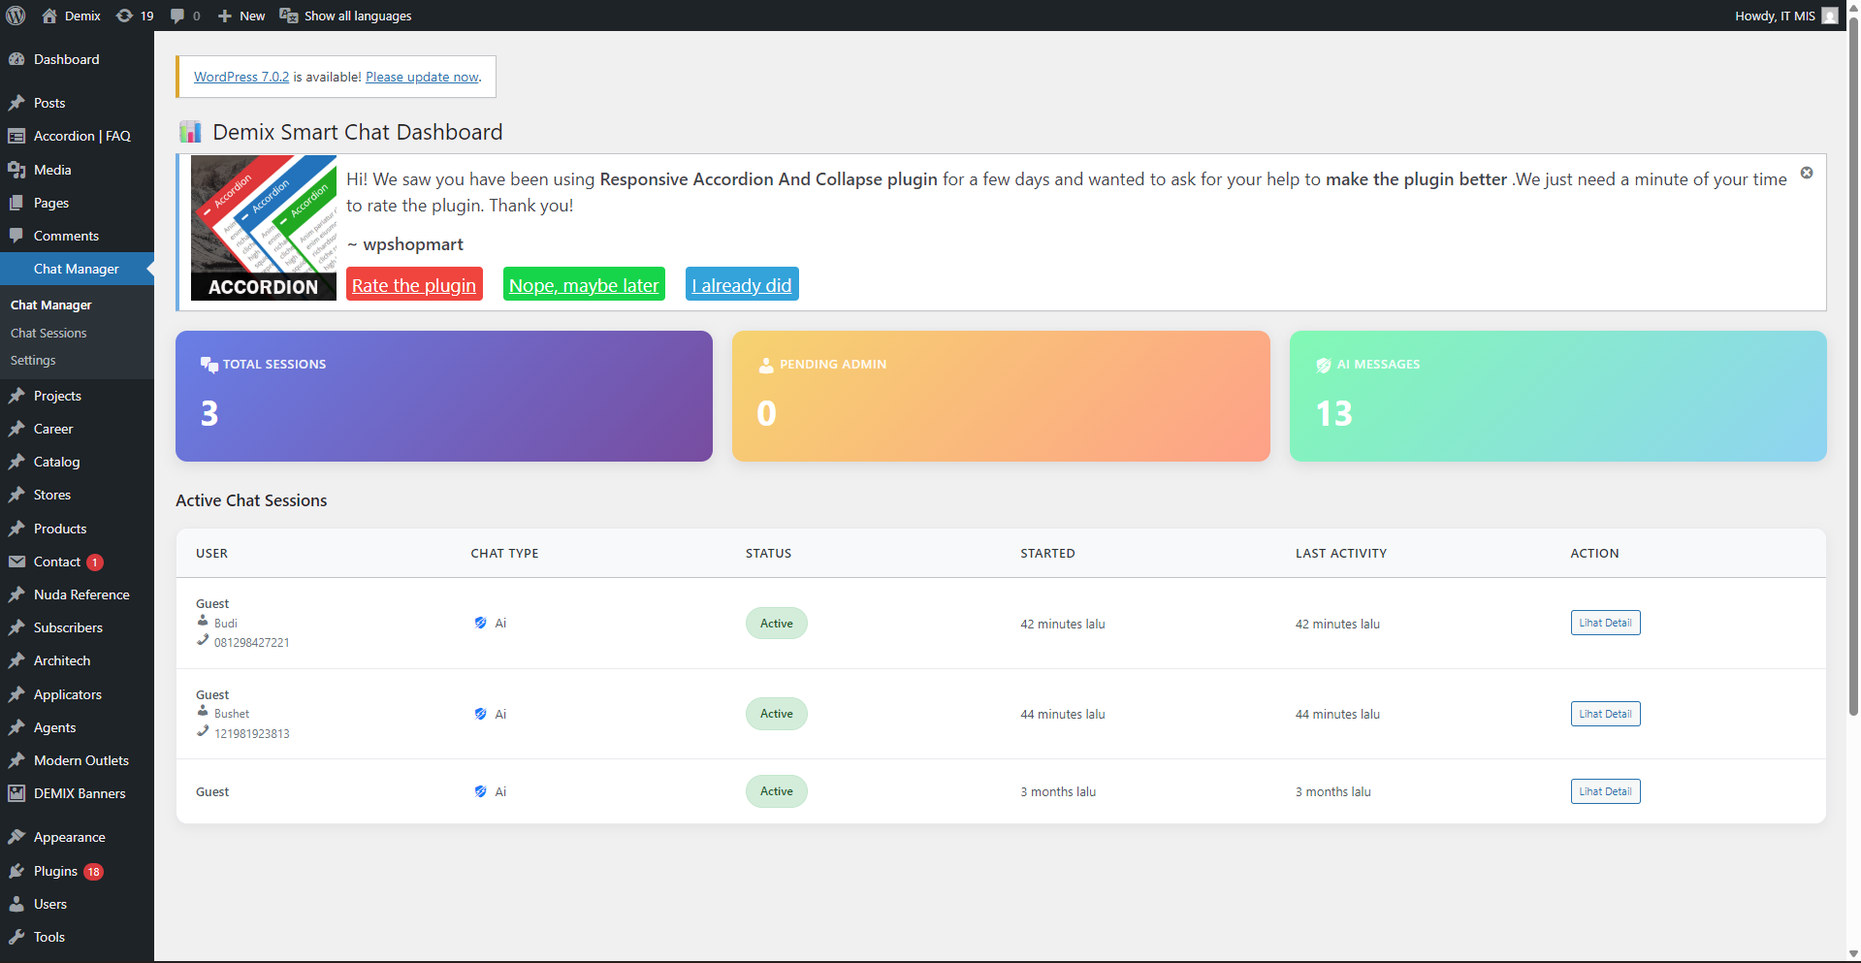
Task: Open the Demix site home icon
Action: [x=49, y=16]
